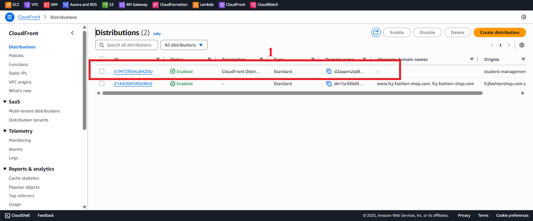Open the IAM service shortcut

[x=51, y=5]
